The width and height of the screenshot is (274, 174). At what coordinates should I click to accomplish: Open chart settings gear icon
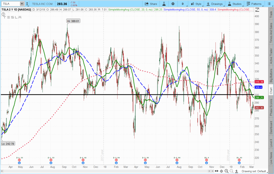pyautogui.click(x=173, y=4)
